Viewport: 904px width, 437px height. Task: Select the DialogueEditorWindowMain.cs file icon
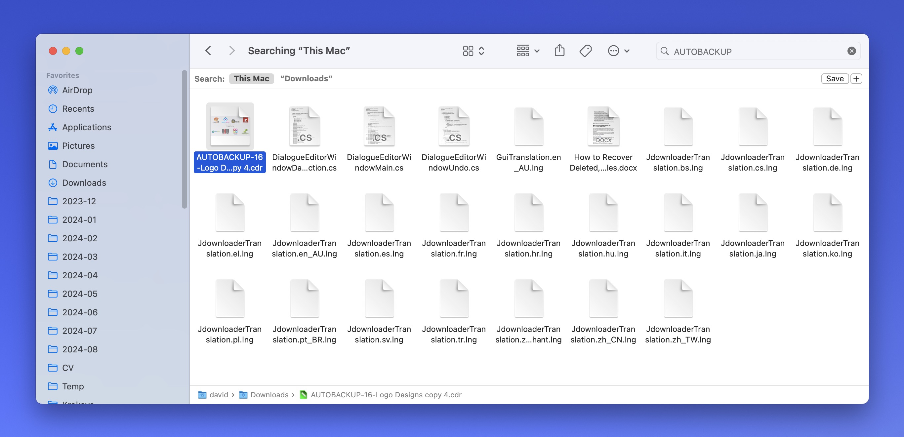pos(379,126)
